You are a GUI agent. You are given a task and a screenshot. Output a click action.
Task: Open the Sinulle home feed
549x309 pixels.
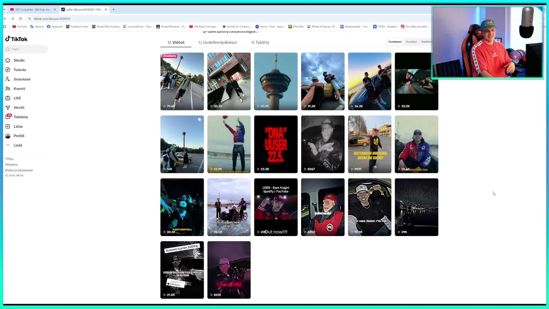coord(15,60)
